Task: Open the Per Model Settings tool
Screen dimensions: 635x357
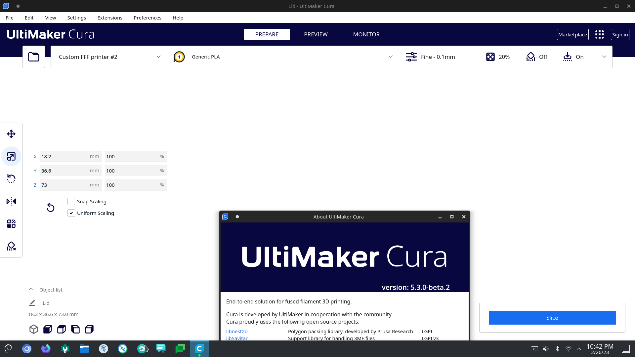Action: [x=11, y=223]
